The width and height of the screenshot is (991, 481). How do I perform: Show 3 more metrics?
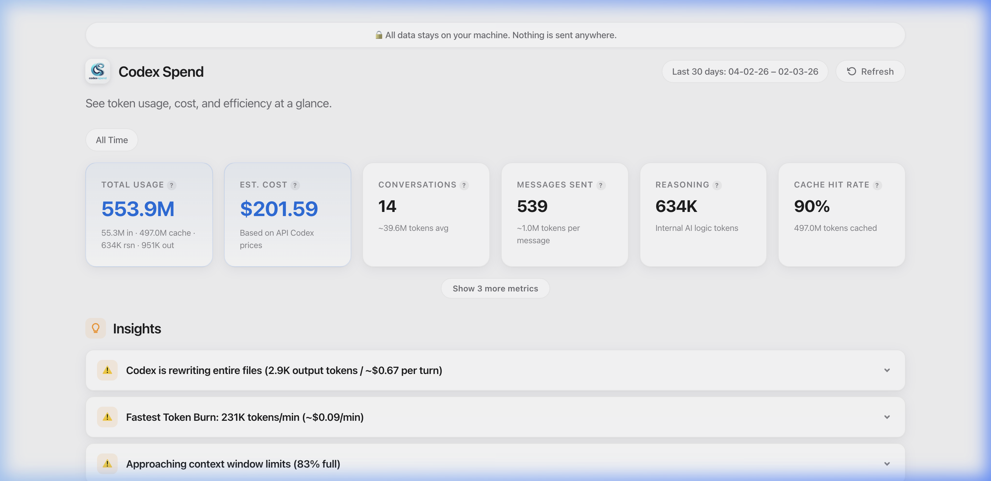pyautogui.click(x=495, y=289)
